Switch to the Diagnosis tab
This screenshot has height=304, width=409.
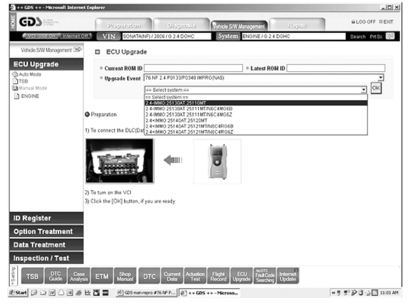(x=181, y=25)
